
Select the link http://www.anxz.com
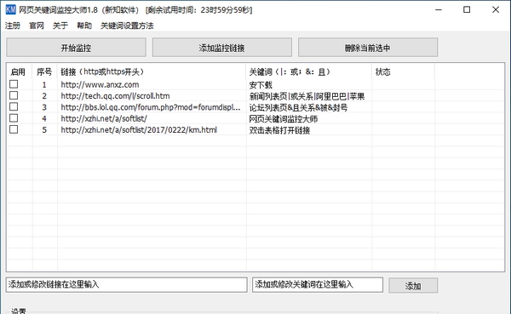[x=100, y=85]
